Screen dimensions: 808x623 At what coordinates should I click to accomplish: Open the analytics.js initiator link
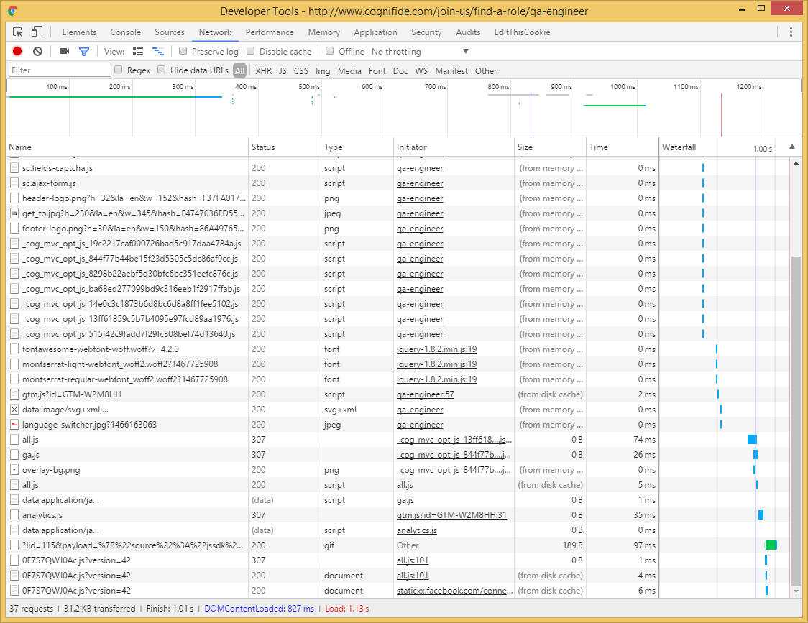tap(417, 530)
